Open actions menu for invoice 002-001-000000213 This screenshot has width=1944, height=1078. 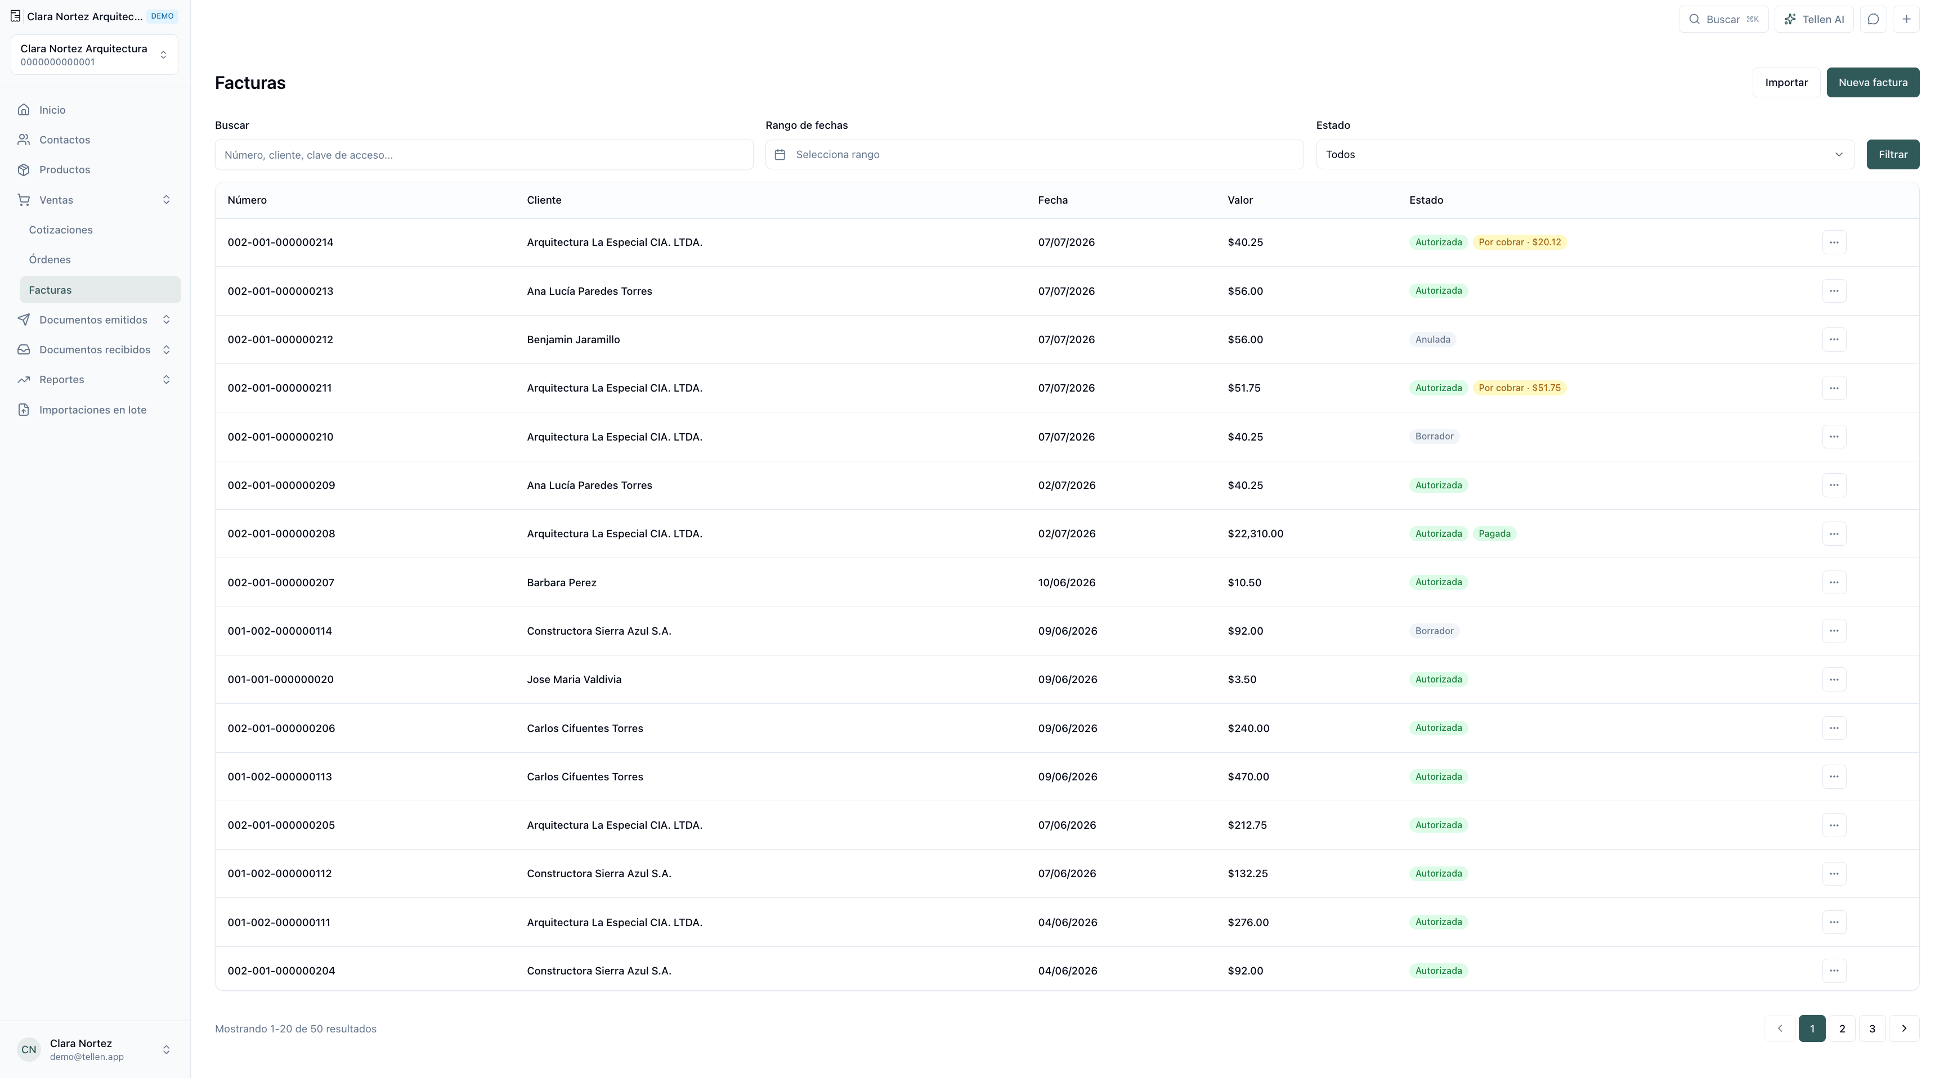click(1834, 291)
